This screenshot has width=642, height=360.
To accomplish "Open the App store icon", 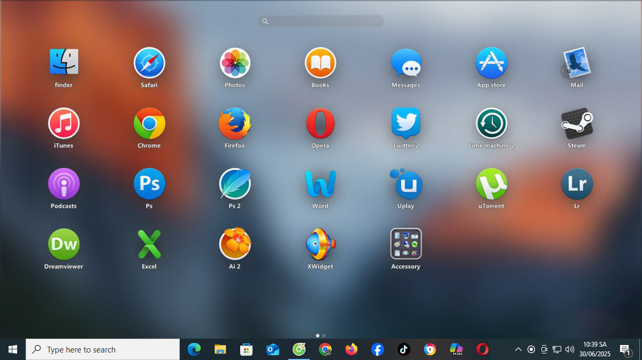I will click(491, 62).
